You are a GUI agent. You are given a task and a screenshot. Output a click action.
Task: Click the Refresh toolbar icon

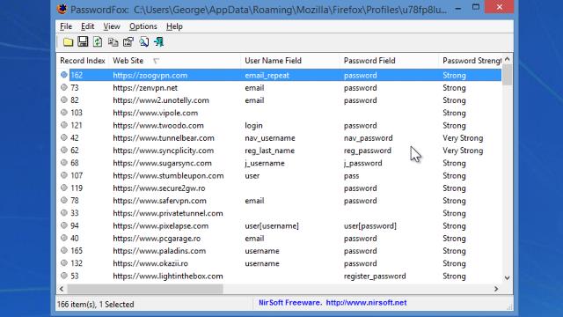(x=98, y=41)
